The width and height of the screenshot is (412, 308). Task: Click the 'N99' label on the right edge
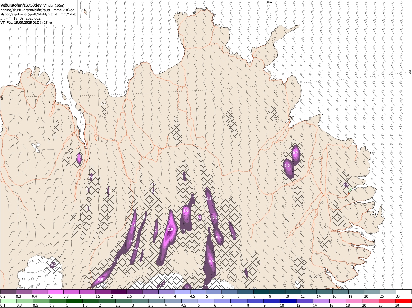(x=410, y=72)
